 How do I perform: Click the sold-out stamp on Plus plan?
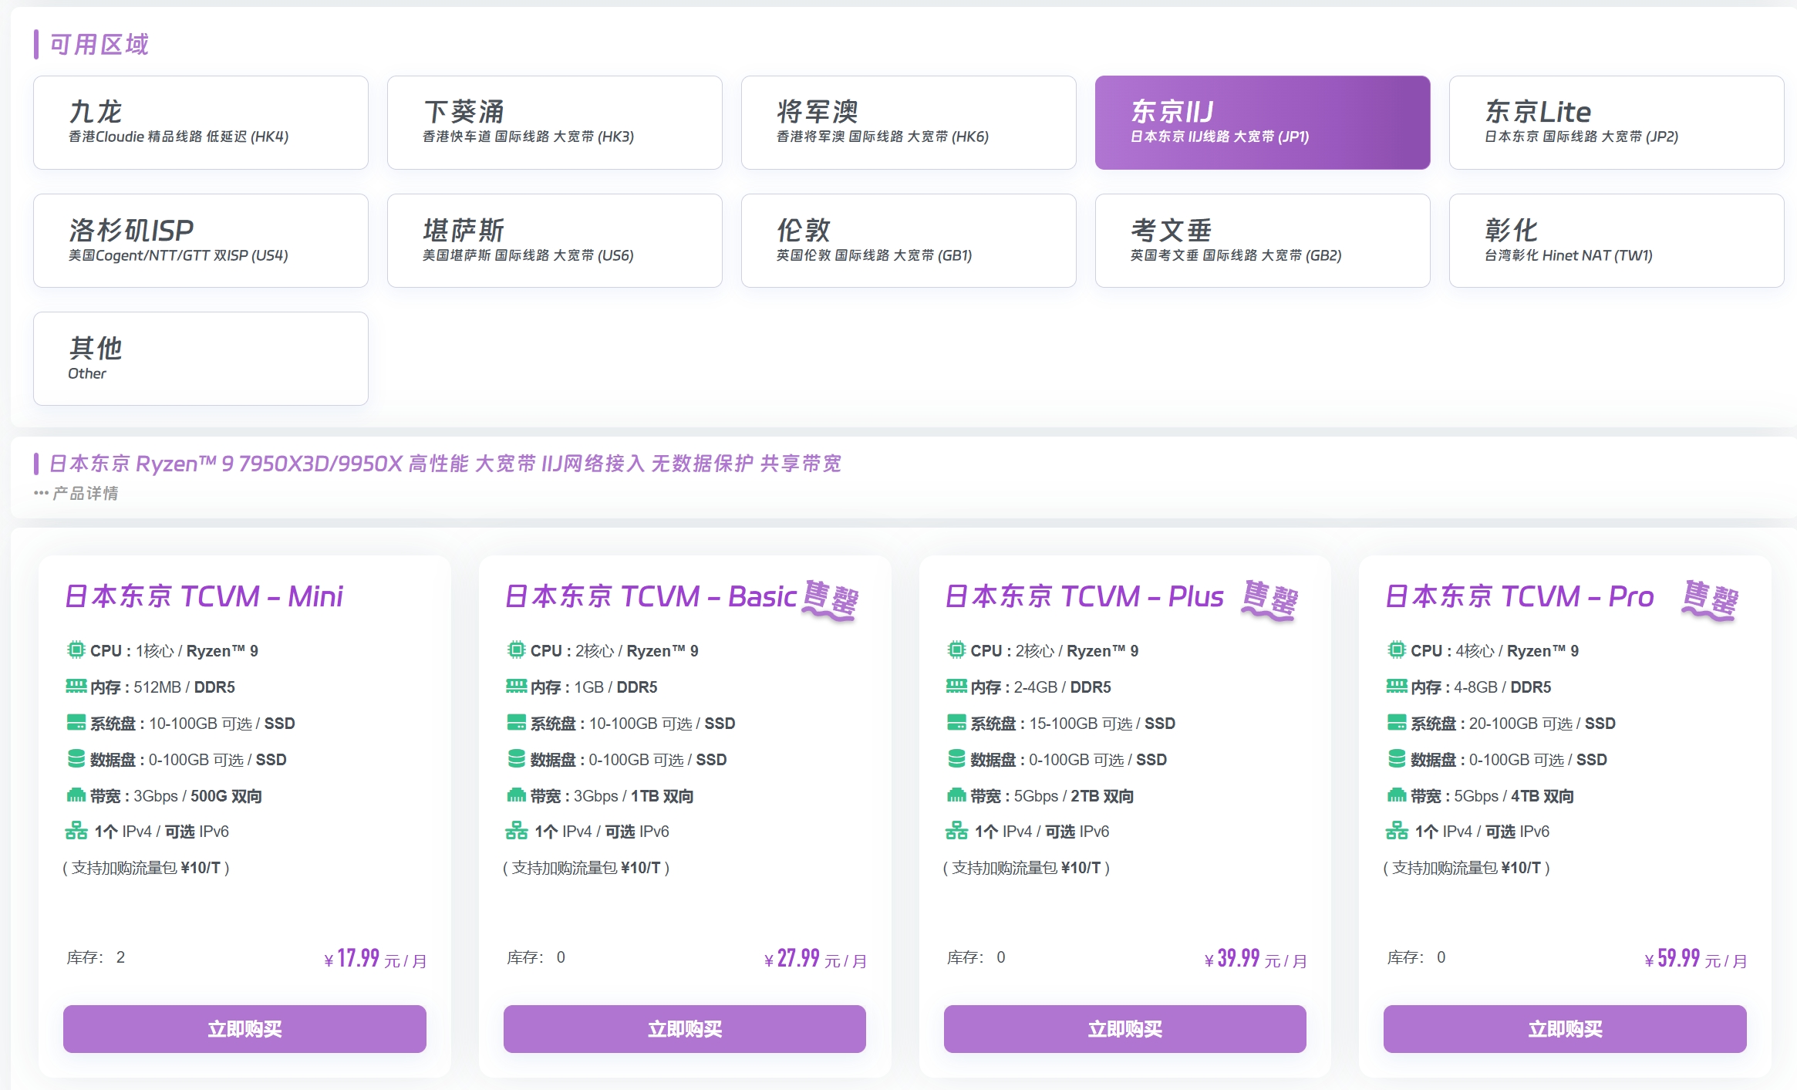tap(1269, 599)
